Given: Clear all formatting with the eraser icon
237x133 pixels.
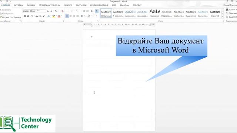Looking at the screenshot, I should pos(62,11).
